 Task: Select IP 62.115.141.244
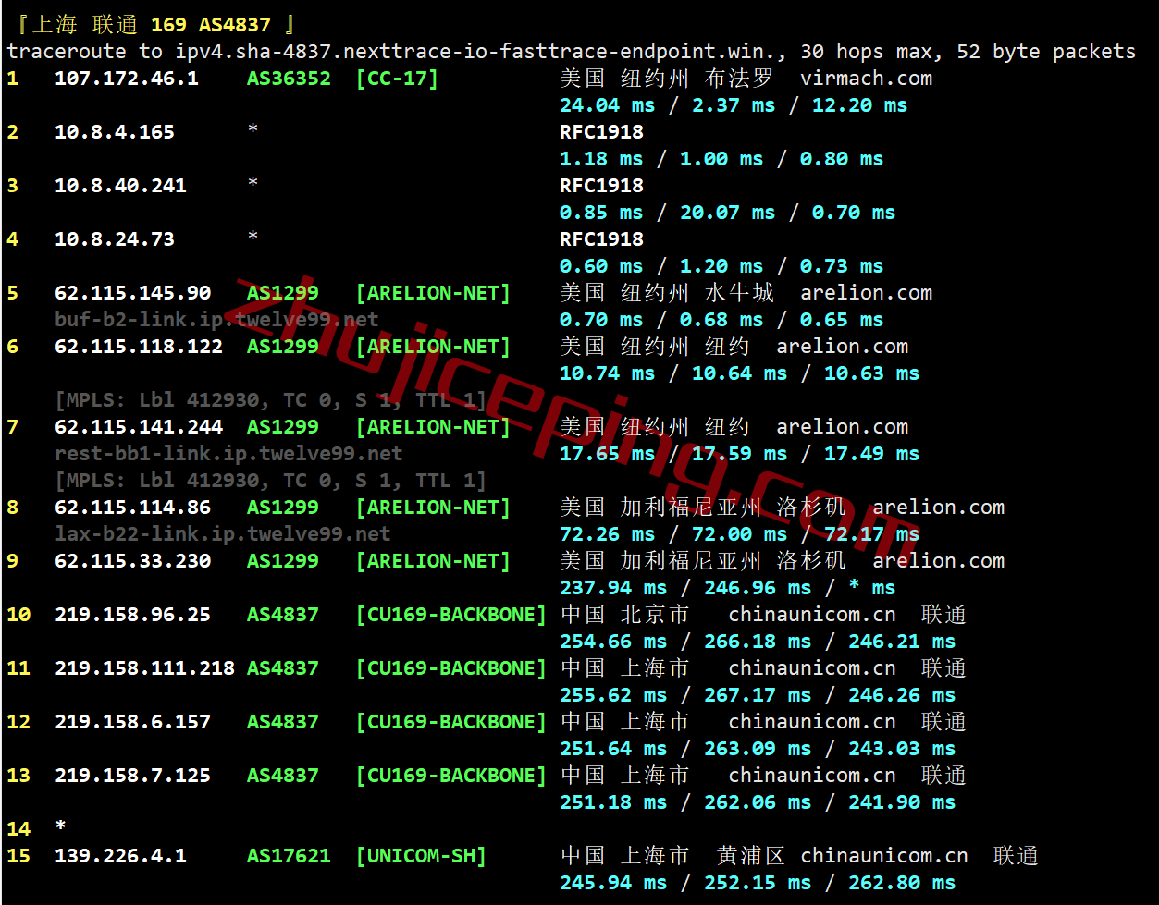[139, 427]
